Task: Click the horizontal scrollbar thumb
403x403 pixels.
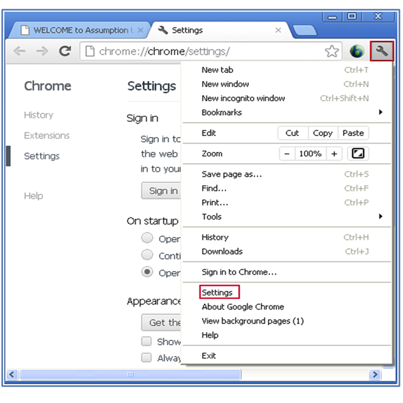Action: point(130,374)
